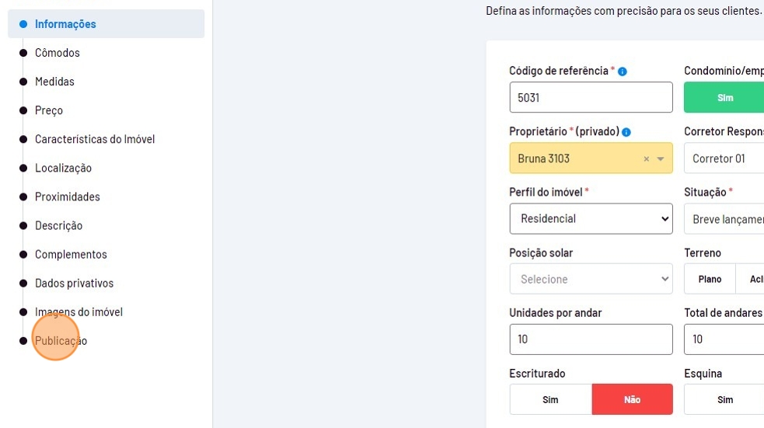Set Escriturado to Sim
The height and width of the screenshot is (428, 764).
coord(550,399)
